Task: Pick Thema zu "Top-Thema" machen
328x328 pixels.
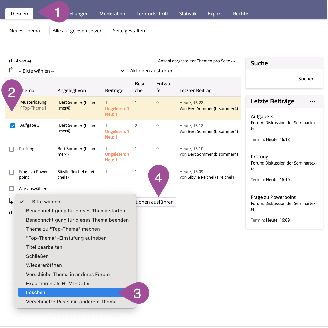Action: coord(63,229)
